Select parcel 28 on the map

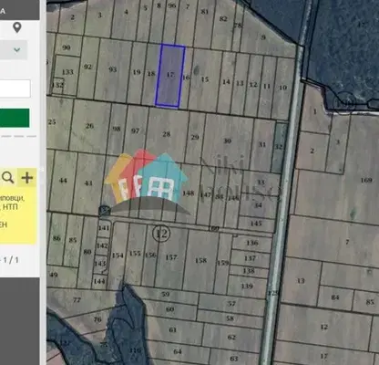167,134
